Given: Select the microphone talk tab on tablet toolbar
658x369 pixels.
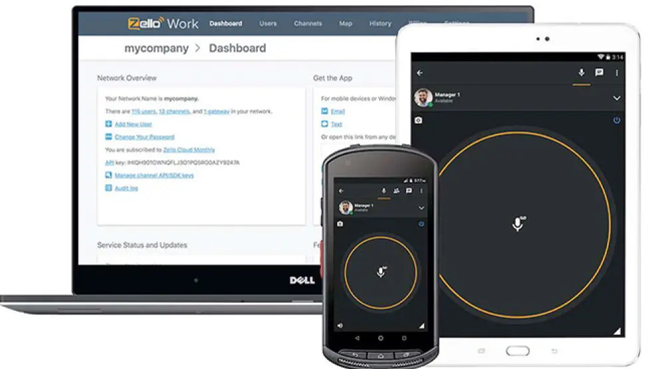Looking at the screenshot, I should [582, 73].
